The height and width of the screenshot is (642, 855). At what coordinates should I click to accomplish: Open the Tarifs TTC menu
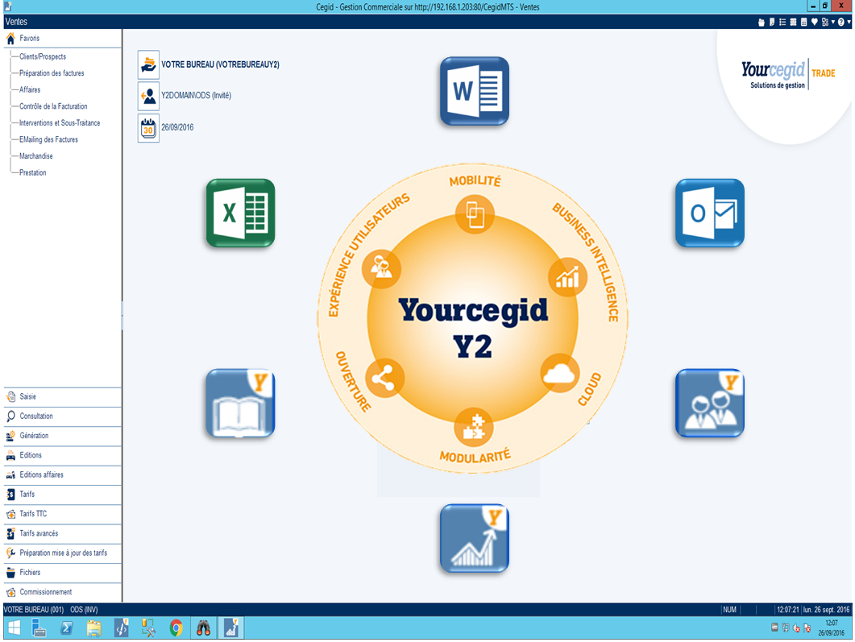(x=62, y=514)
